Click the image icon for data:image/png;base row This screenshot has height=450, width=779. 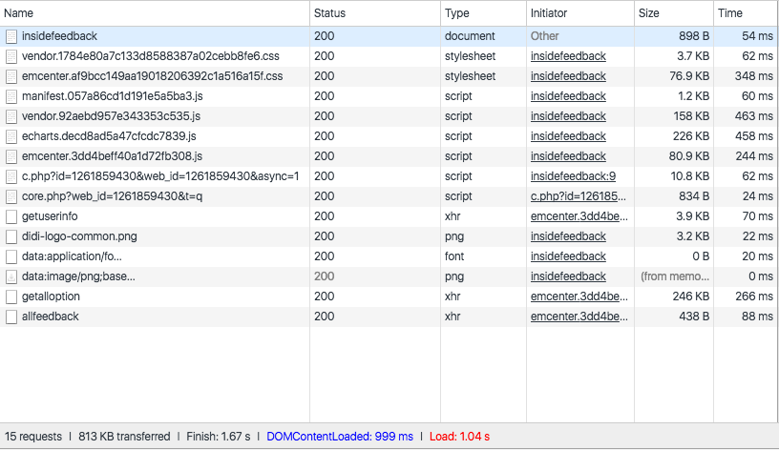click(x=11, y=276)
